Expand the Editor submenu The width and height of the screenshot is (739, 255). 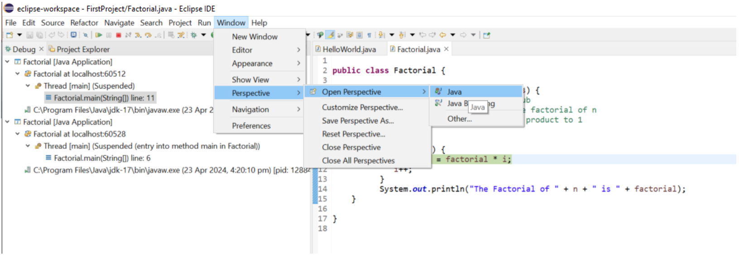pos(259,50)
